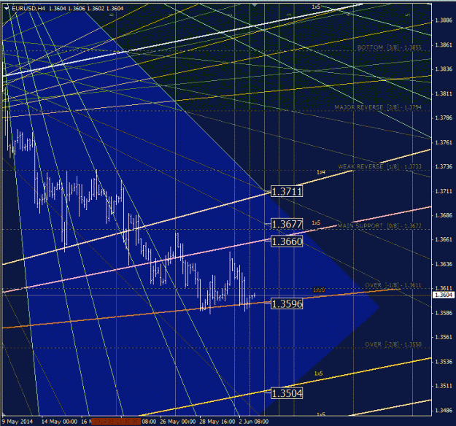Click the 1.3596 price label box

(x=287, y=303)
